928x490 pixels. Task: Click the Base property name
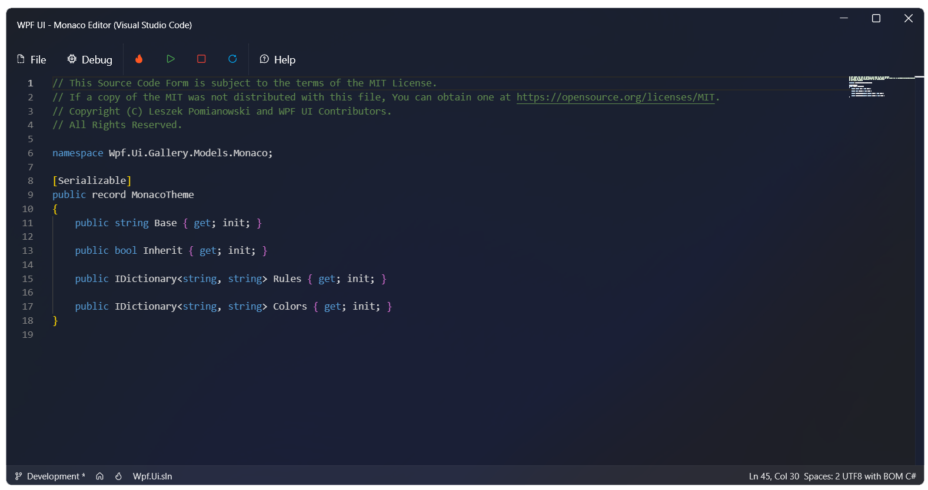(x=165, y=223)
